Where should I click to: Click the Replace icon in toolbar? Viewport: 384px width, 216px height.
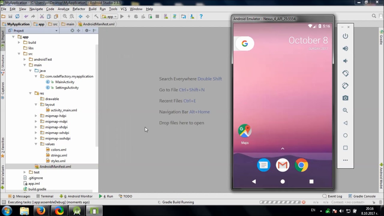72,16
